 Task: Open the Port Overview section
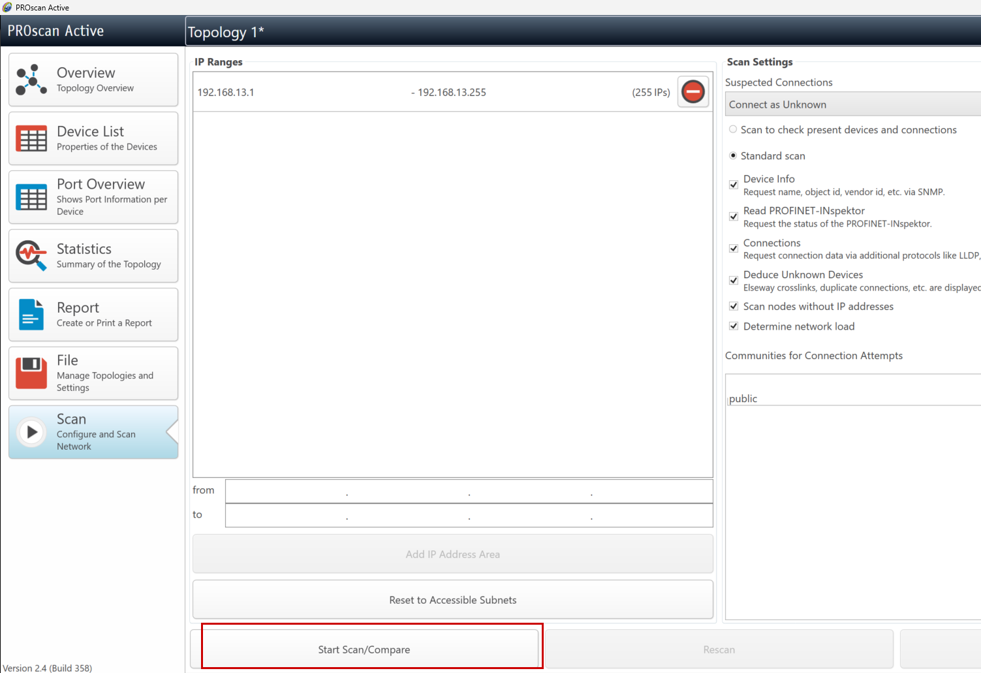point(93,197)
